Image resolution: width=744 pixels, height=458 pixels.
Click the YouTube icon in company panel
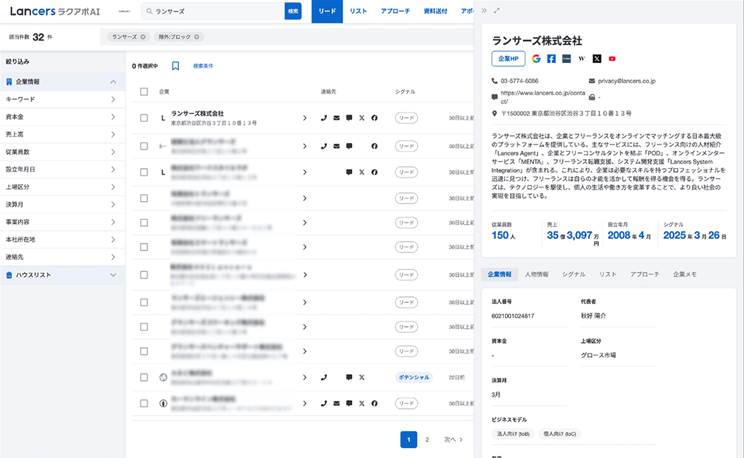click(612, 59)
